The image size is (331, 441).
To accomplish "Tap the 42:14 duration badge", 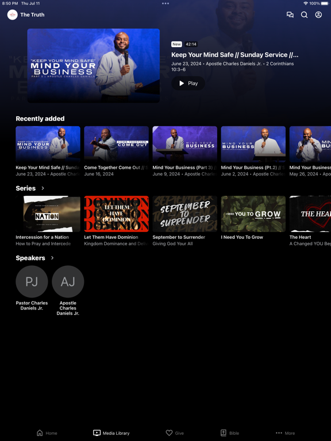I will 191,44.
